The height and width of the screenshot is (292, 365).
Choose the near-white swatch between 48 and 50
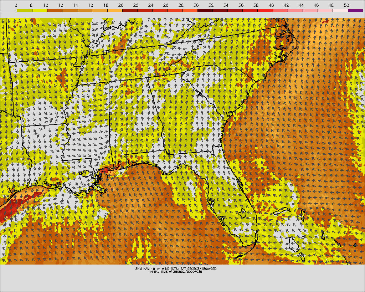click(x=340, y=10)
